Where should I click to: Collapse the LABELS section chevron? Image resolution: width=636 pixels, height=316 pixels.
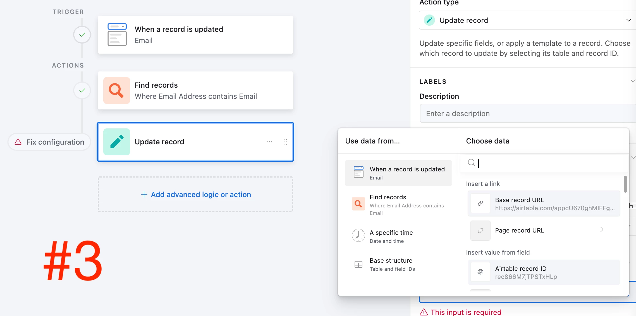coord(633,81)
